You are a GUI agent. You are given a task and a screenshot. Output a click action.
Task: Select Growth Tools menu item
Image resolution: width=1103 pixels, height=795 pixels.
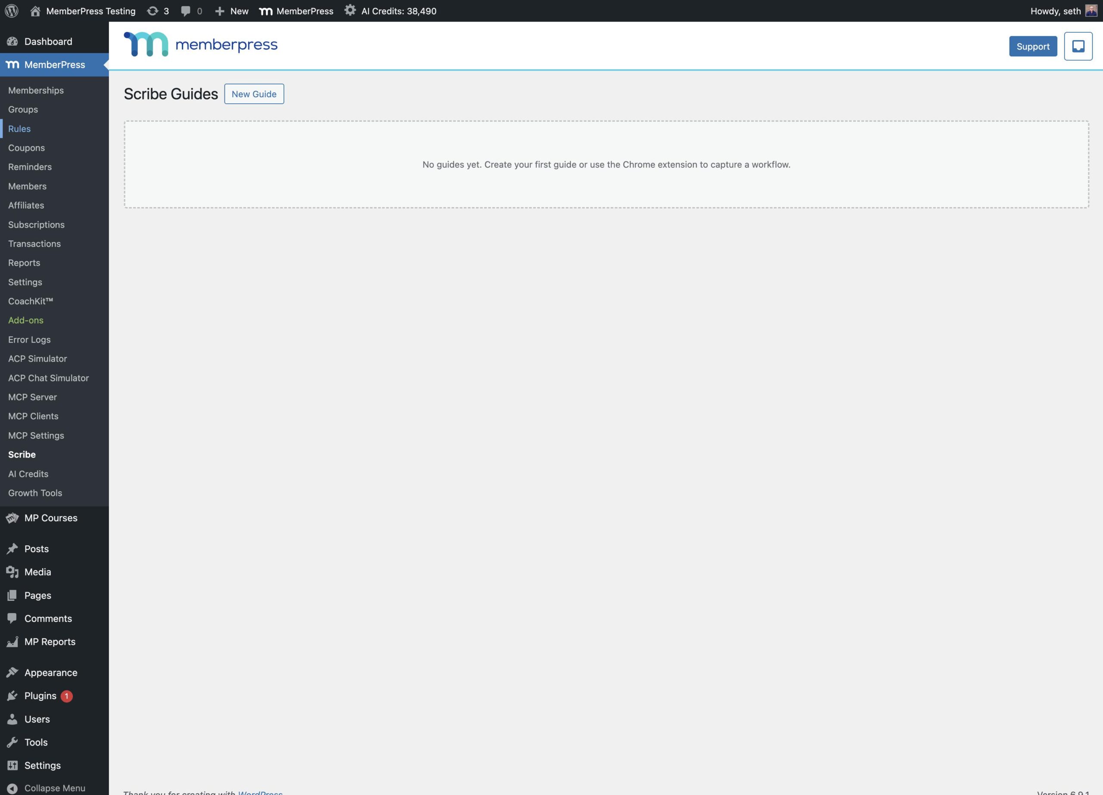click(35, 493)
